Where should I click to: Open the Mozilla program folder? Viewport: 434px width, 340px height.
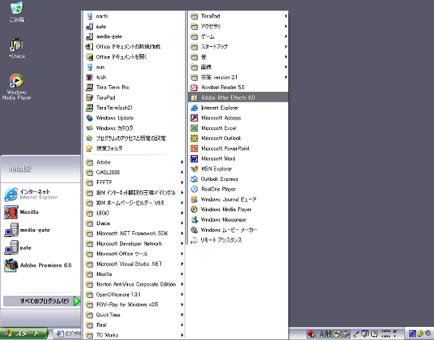[135, 274]
